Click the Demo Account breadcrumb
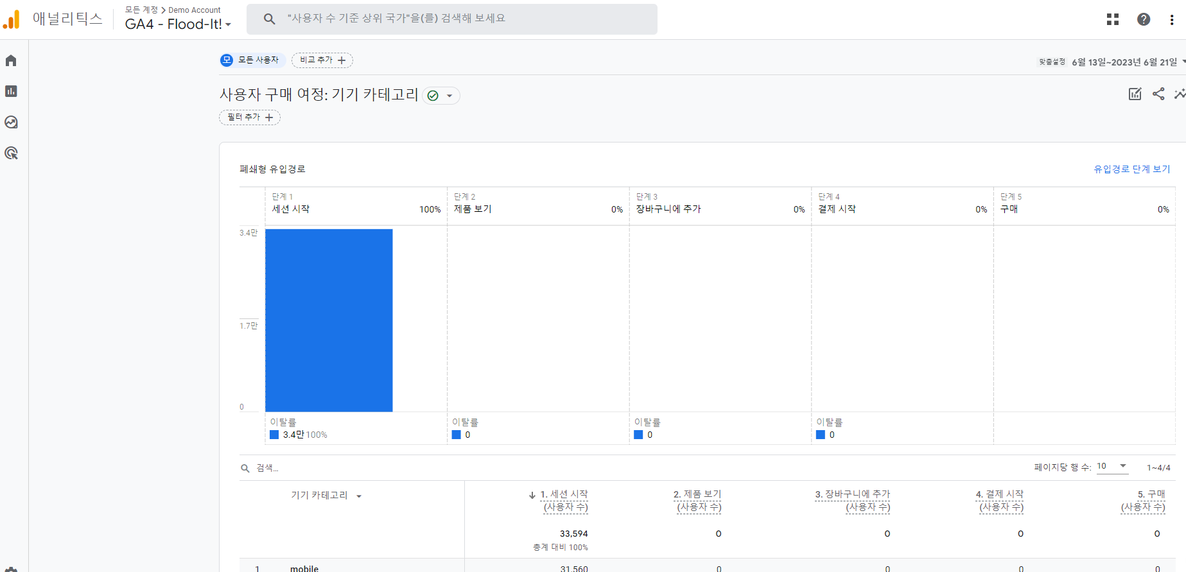1186x572 pixels. pos(195,10)
